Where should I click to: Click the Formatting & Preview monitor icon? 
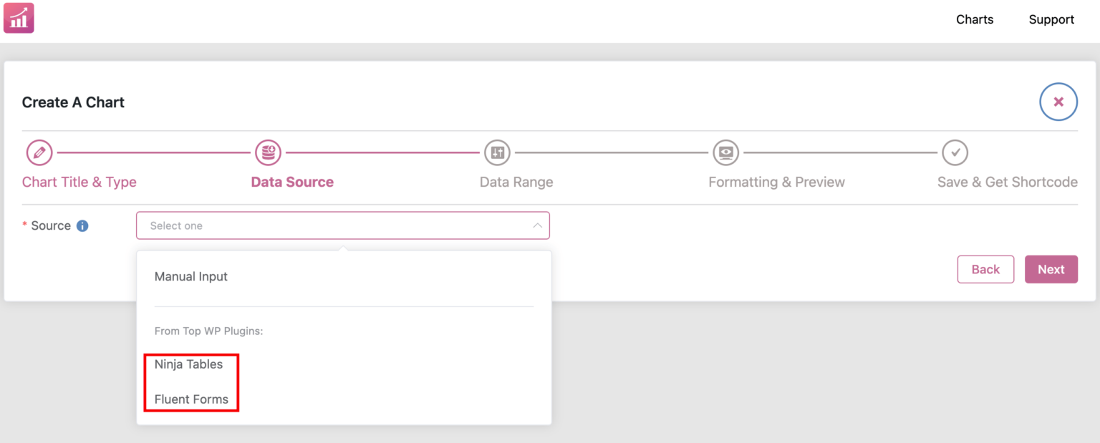pos(725,152)
